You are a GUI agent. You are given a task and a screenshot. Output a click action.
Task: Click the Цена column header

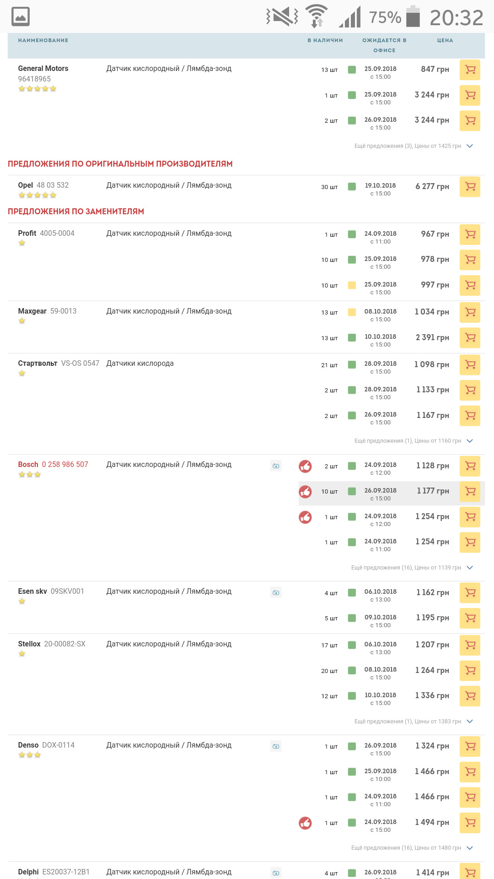(445, 40)
